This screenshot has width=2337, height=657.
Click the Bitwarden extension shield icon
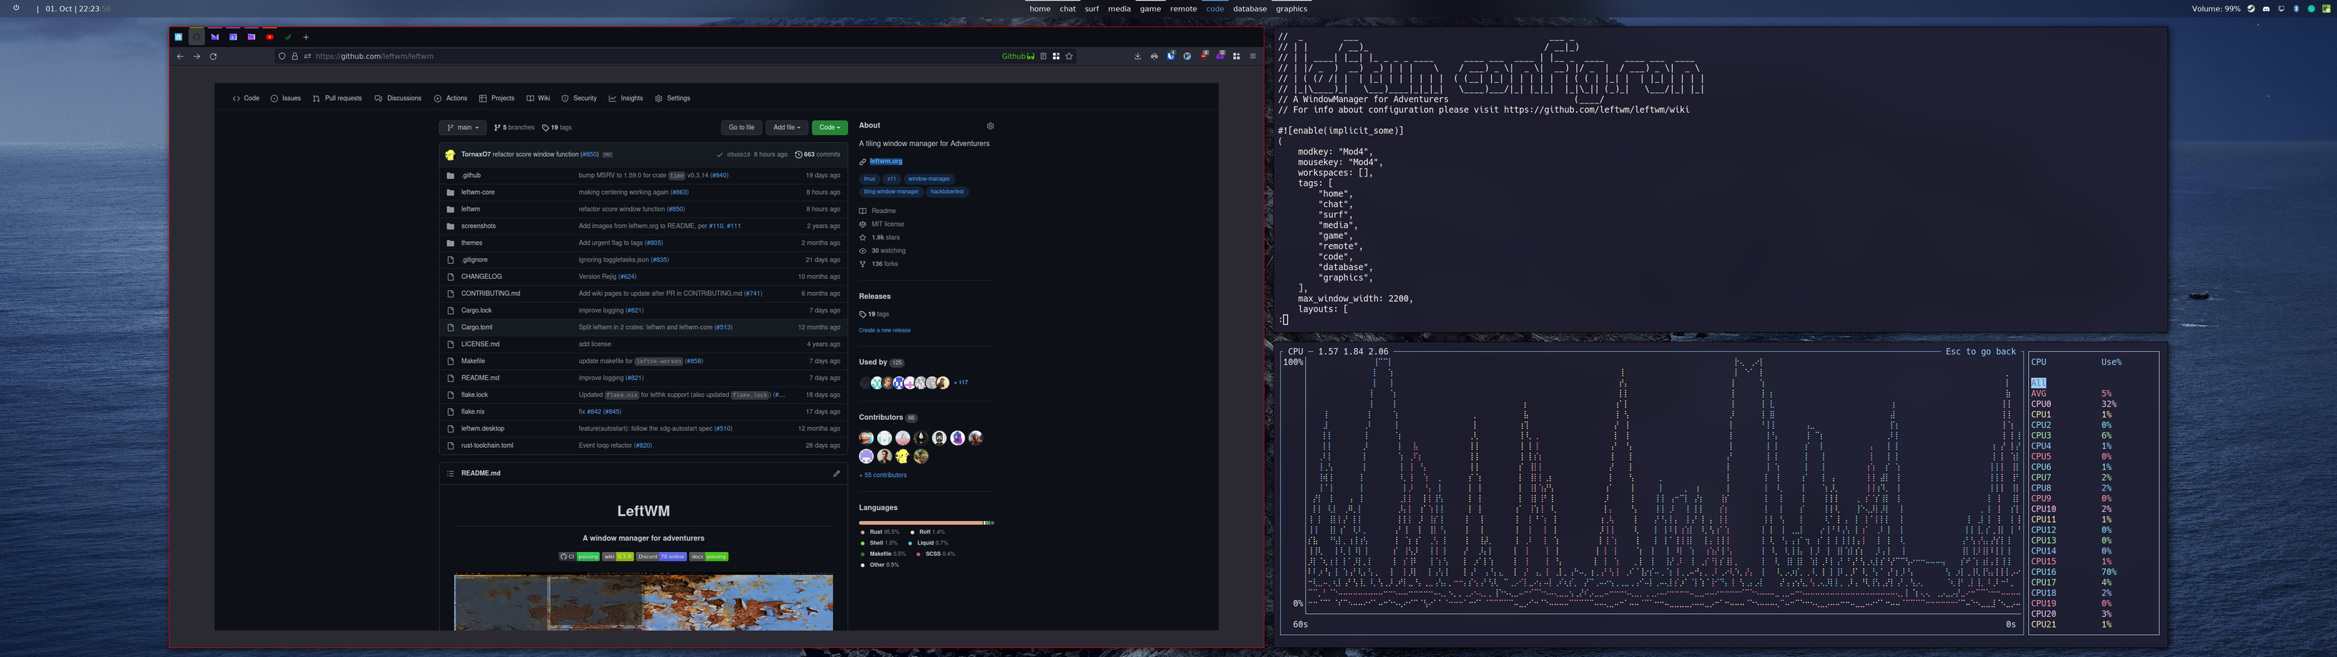[x=1170, y=56]
